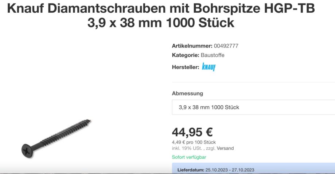Select article number 00492777
Viewport: 335px width, 174px height.
[x=226, y=46]
